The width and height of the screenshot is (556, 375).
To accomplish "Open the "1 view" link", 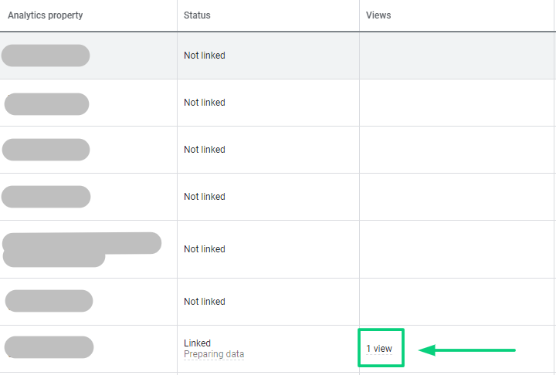I will (x=379, y=349).
